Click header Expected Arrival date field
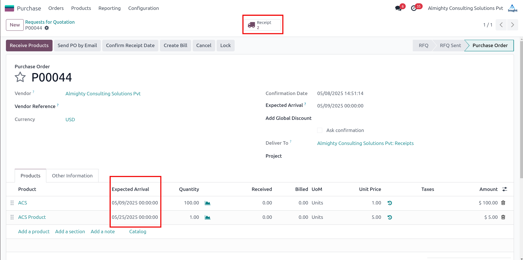Screen dimensions: 523x260 coord(340,106)
